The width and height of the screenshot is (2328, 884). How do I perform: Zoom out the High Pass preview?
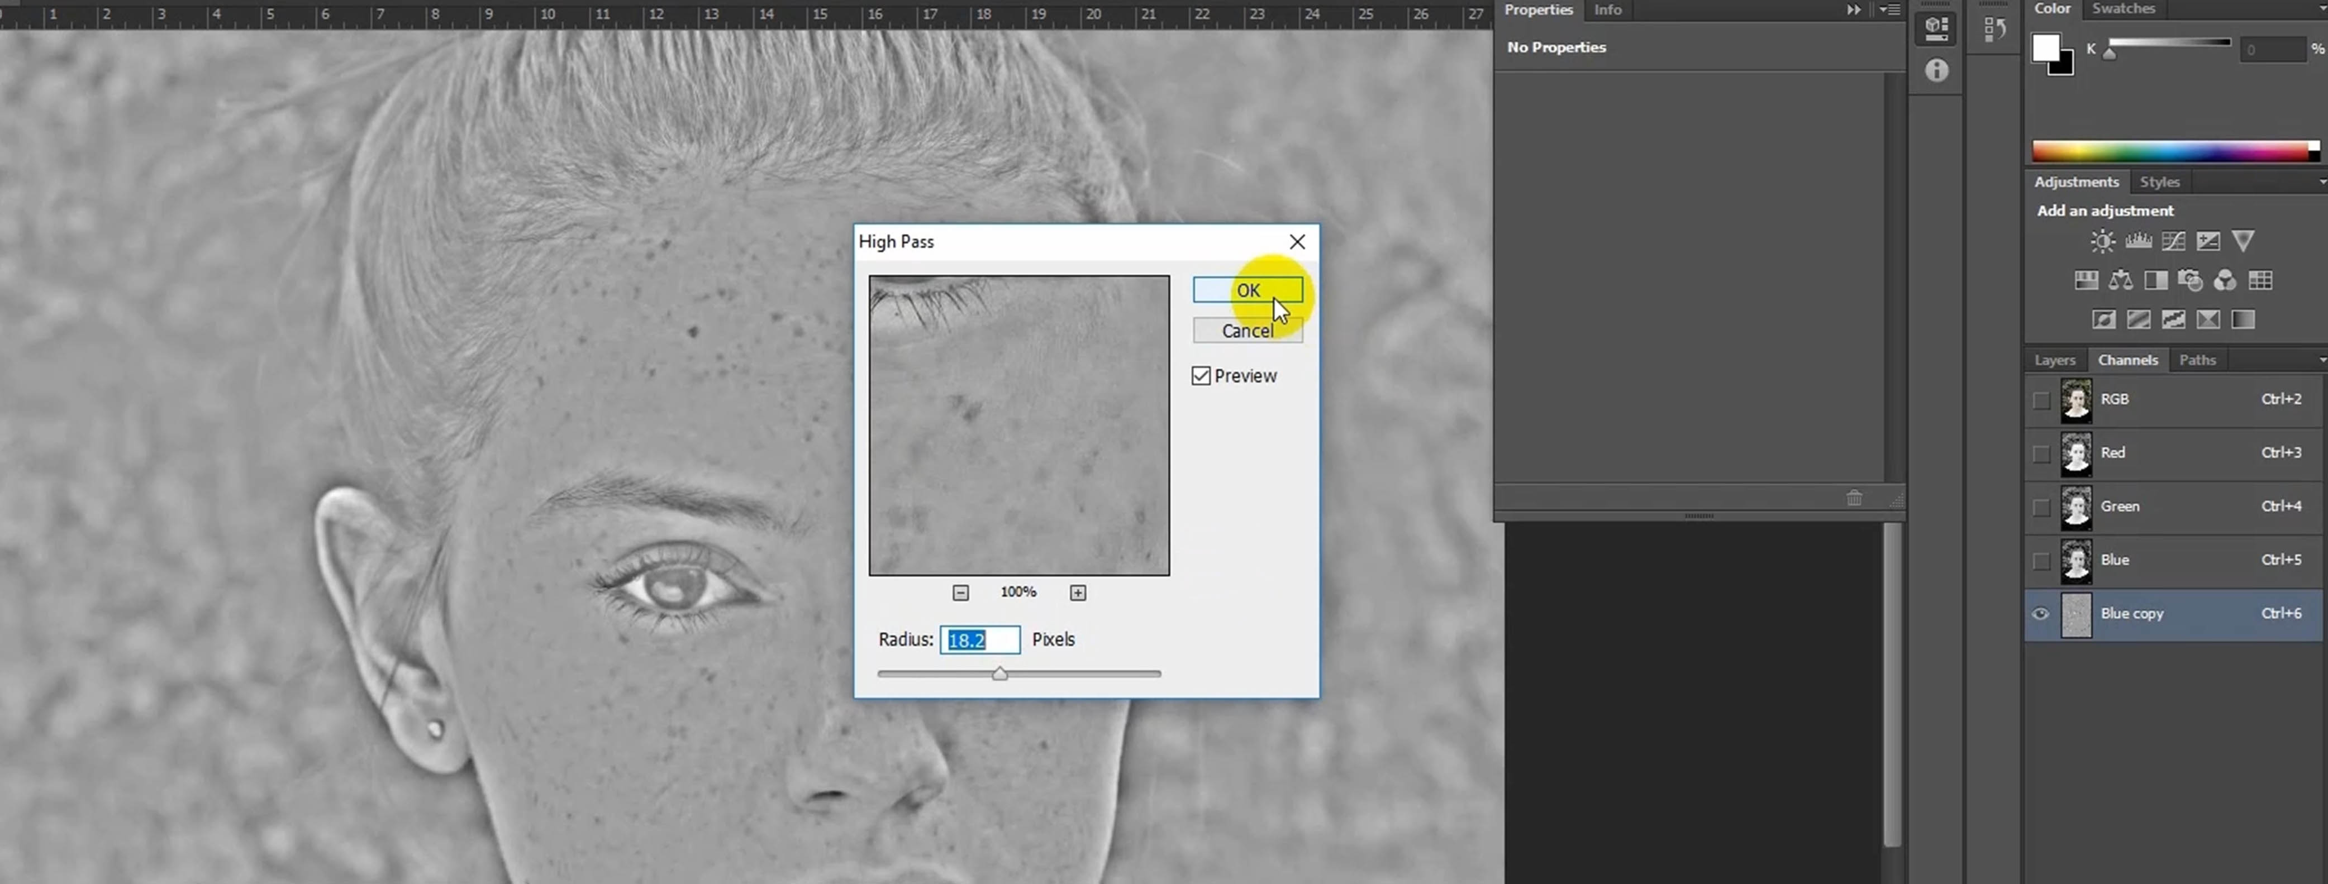tap(961, 592)
